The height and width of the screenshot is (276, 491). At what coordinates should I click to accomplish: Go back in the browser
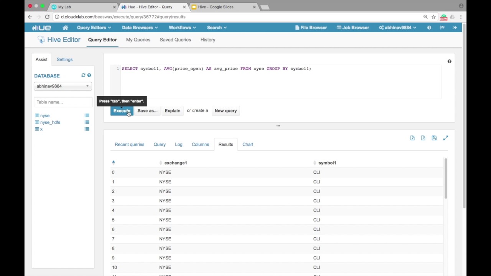[x=30, y=17]
